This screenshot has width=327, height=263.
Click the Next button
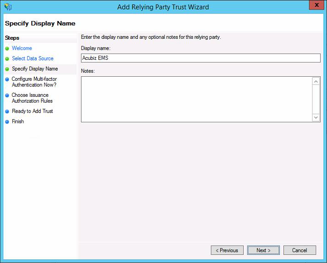263,250
